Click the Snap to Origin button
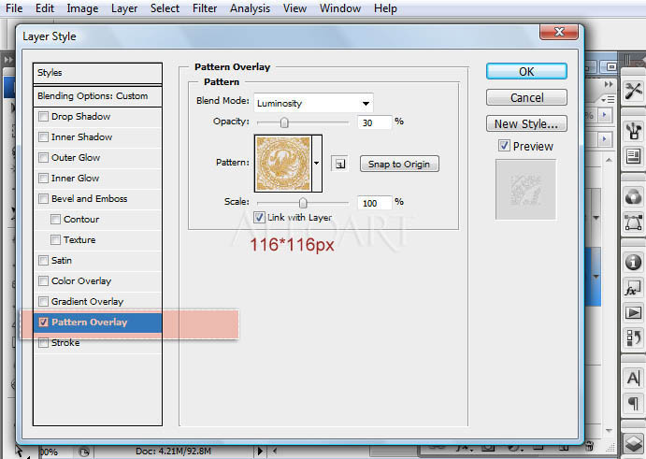646x459 pixels. tap(398, 164)
